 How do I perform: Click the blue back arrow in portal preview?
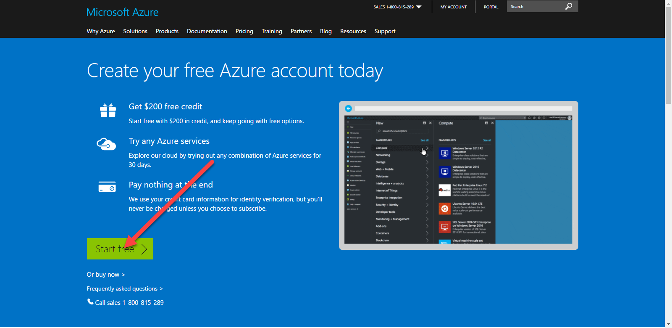pos(348,108)
